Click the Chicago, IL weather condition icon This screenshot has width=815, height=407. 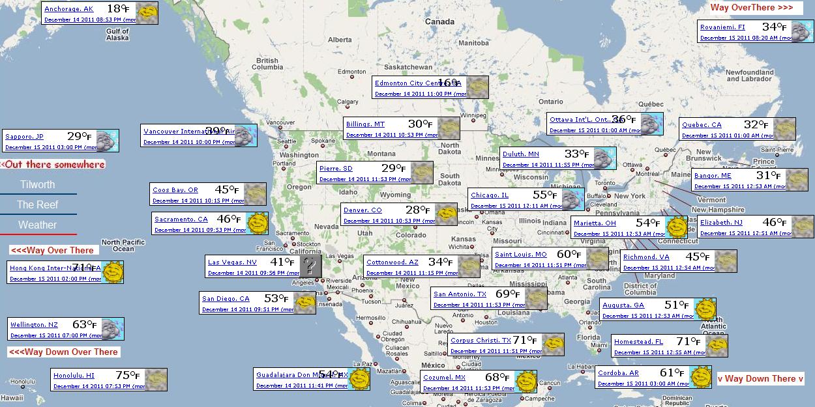pos(573,199)
